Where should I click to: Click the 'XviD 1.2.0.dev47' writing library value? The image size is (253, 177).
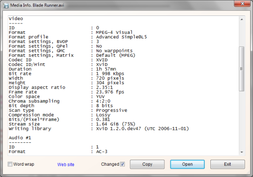[x=119, y=129]
